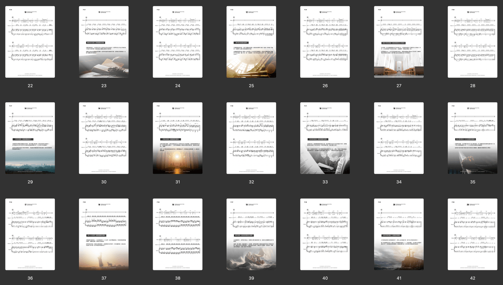
Task: Select page 27 thumbnail with church hall
Action: [x=399, y=42]
